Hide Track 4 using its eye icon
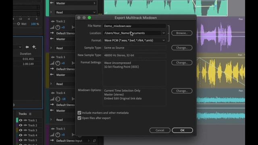This screenshot has width=258, height=145. pyautogui.click(x=21, y=135)
